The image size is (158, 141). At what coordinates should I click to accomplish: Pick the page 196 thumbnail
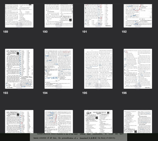point(138,69)
